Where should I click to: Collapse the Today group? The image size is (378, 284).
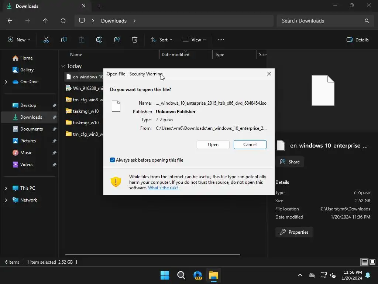(x=63, y=66)
